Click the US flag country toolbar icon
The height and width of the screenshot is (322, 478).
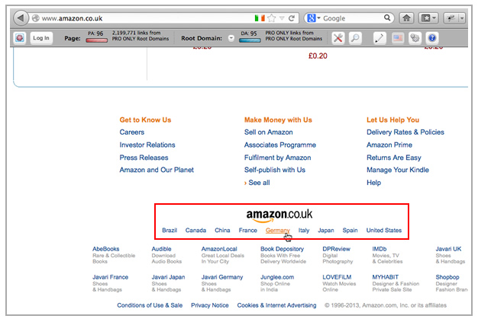coord(397,37)
